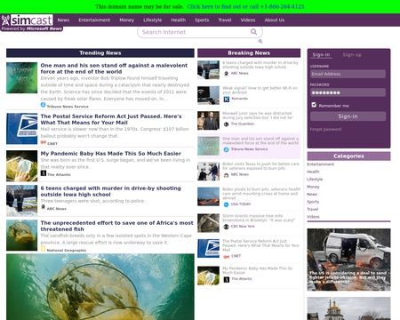The image size is (400, 320).
Task: Click The Atlantic icon in Breaking News
Action: 227,279
